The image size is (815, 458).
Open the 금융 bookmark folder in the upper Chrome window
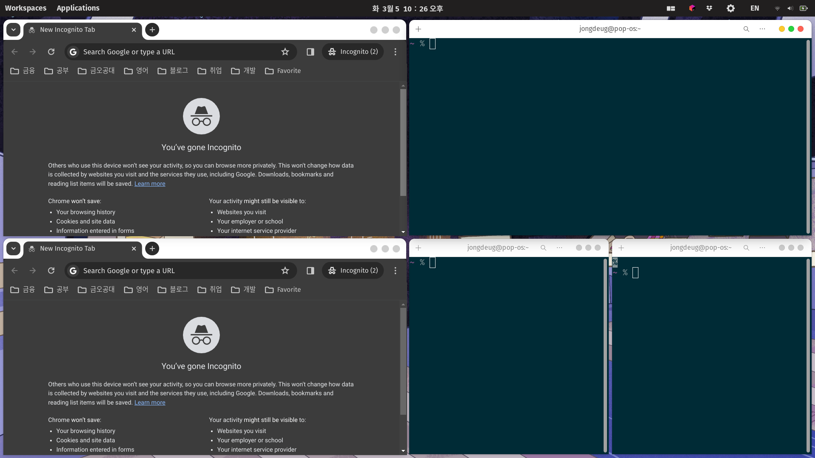click(x=22, y=71)
